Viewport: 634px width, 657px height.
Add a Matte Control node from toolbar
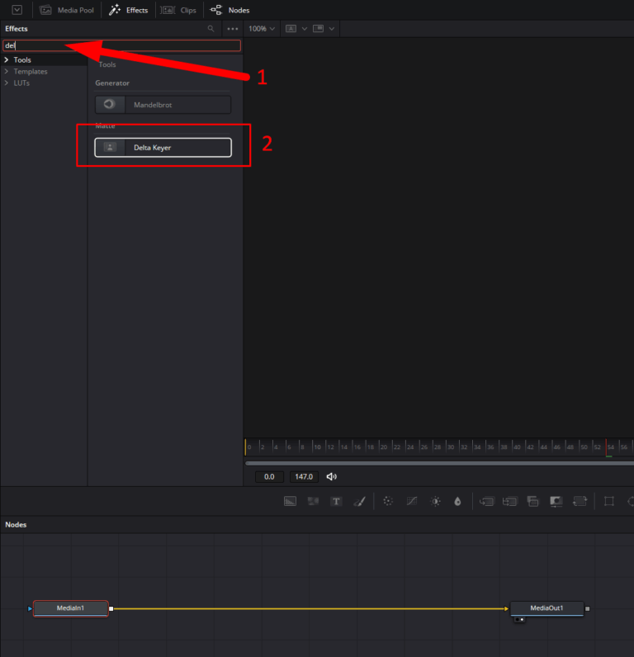(532, 501)
